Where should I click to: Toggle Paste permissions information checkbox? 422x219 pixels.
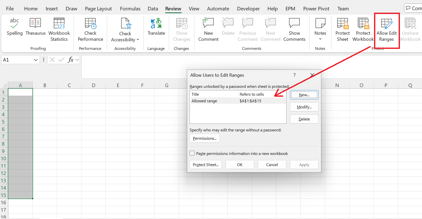[192, 153]
